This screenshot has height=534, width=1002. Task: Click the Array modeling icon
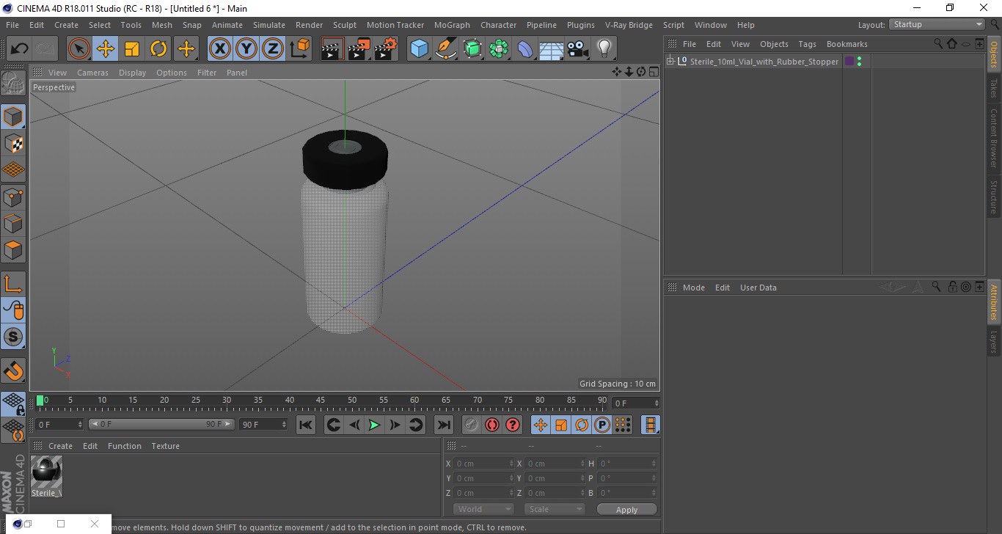(499, 49)
